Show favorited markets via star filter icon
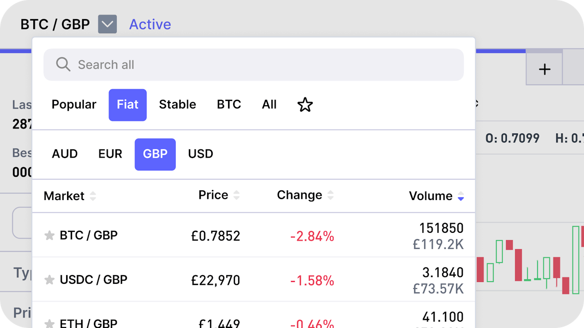Screen dimensions: 584x328 click(305, 105)
